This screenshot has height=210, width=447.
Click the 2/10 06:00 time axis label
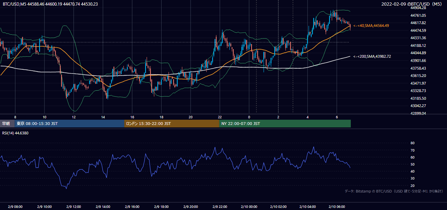coord(336,207)
